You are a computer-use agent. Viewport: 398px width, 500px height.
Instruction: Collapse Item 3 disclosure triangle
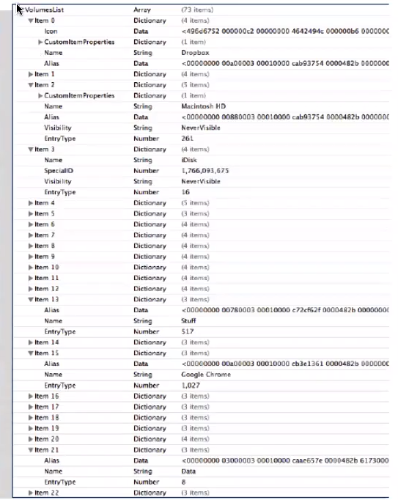pos(31,150)
